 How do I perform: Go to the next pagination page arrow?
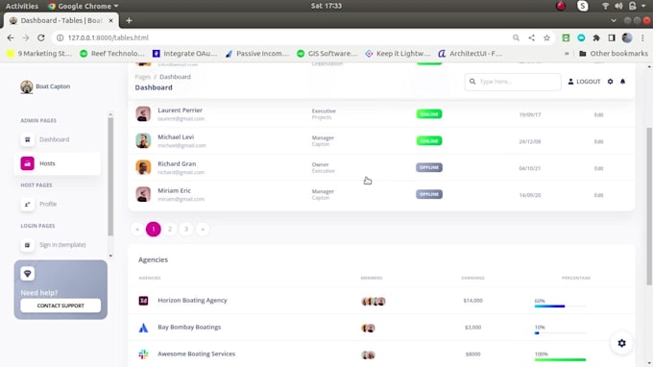click(203, 229)
